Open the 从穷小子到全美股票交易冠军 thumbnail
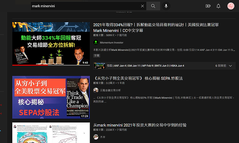 point(51,97)
